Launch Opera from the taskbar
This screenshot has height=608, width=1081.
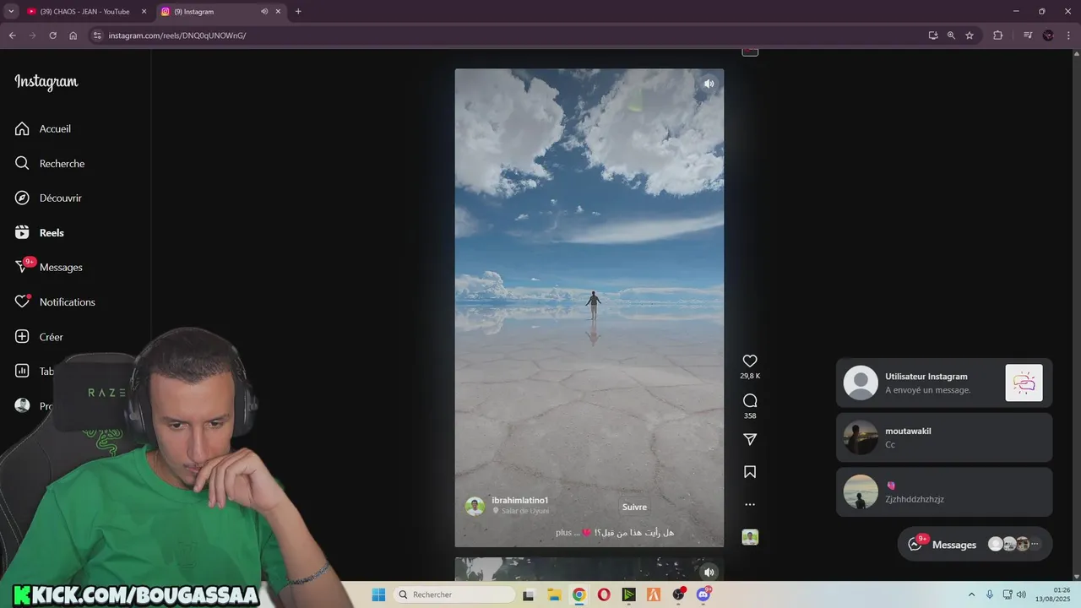[x=604, y=594]
